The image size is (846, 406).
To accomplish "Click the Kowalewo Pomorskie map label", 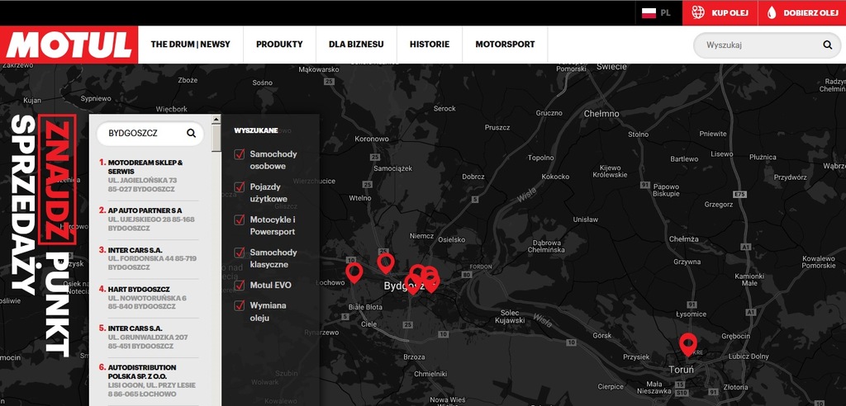I will [x=819, y=262].
